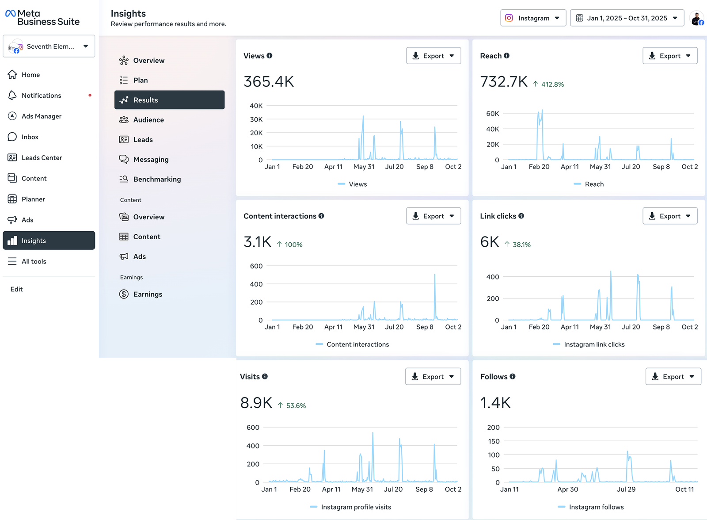Click the Content interactions info icon

click(321, 216)
